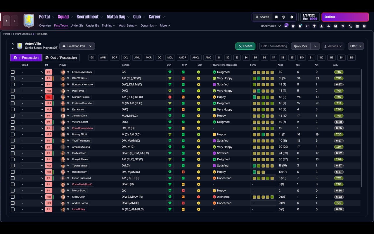The image size is (374, 234).
Task: Click the scouting people-search bookmark icon
Action: tap(329, 26)
